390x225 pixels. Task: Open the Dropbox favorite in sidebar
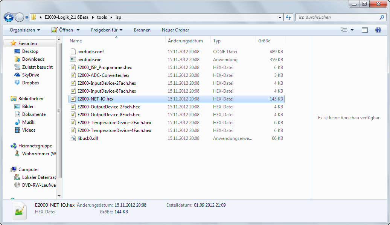pyautogui.click(x=30, y=83)
